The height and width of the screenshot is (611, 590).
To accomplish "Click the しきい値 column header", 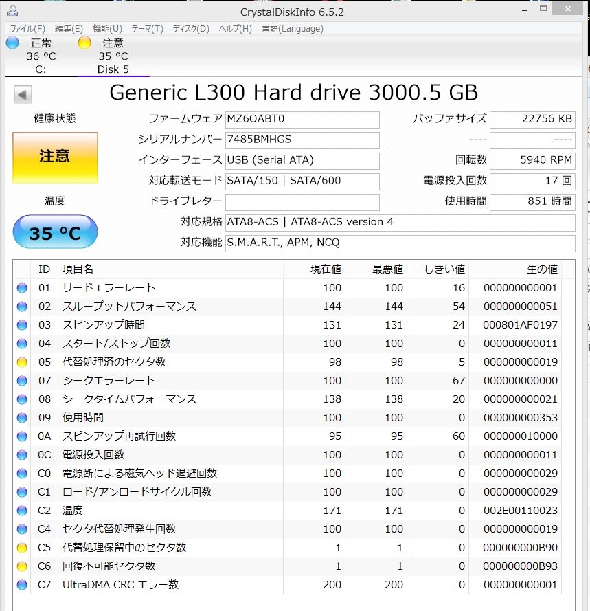I will [x=438, y=269].
